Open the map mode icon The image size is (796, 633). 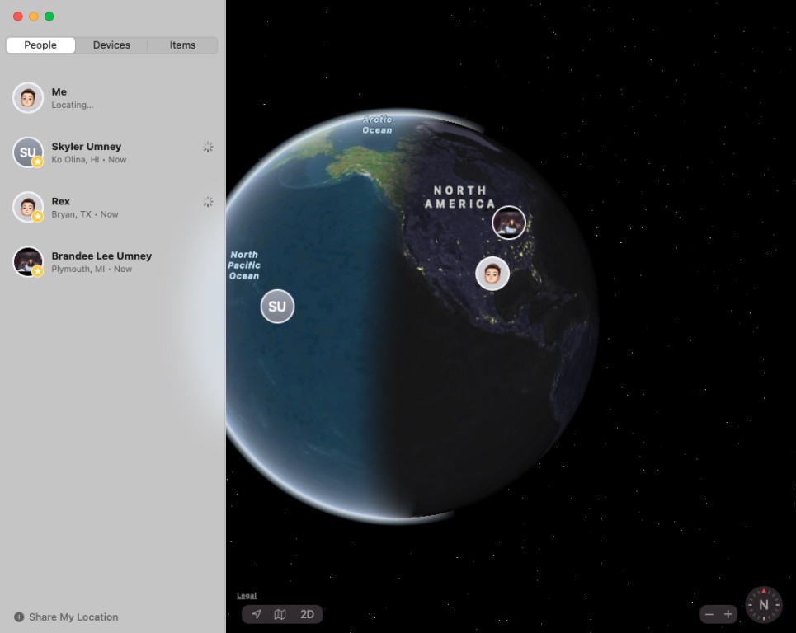click(280, 614)
